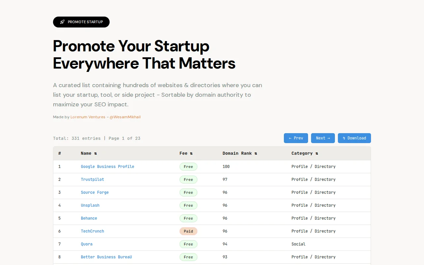Open TechCrunch link
The image size is (424, 265).
[x=92, y=231]
